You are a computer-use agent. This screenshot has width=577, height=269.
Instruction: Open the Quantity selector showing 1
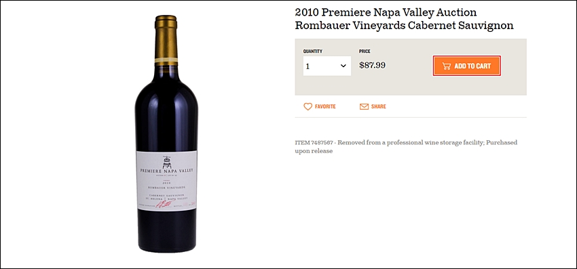(327, 66)
